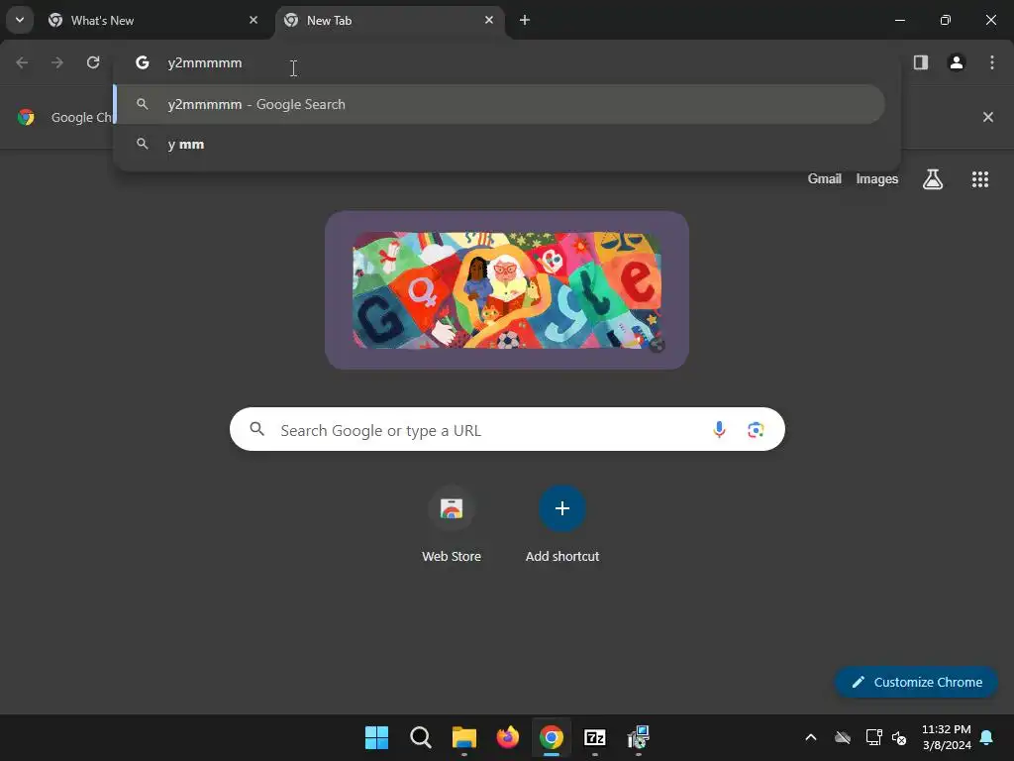Open Search Labs flask icon

pyautogui.click(x=933, y=179)
